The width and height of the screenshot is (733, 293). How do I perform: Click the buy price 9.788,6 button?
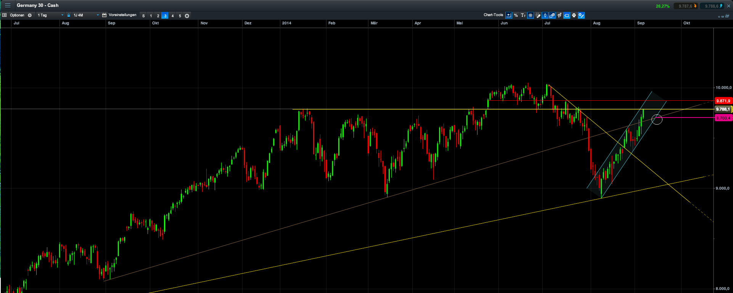(x=712, y=6)
